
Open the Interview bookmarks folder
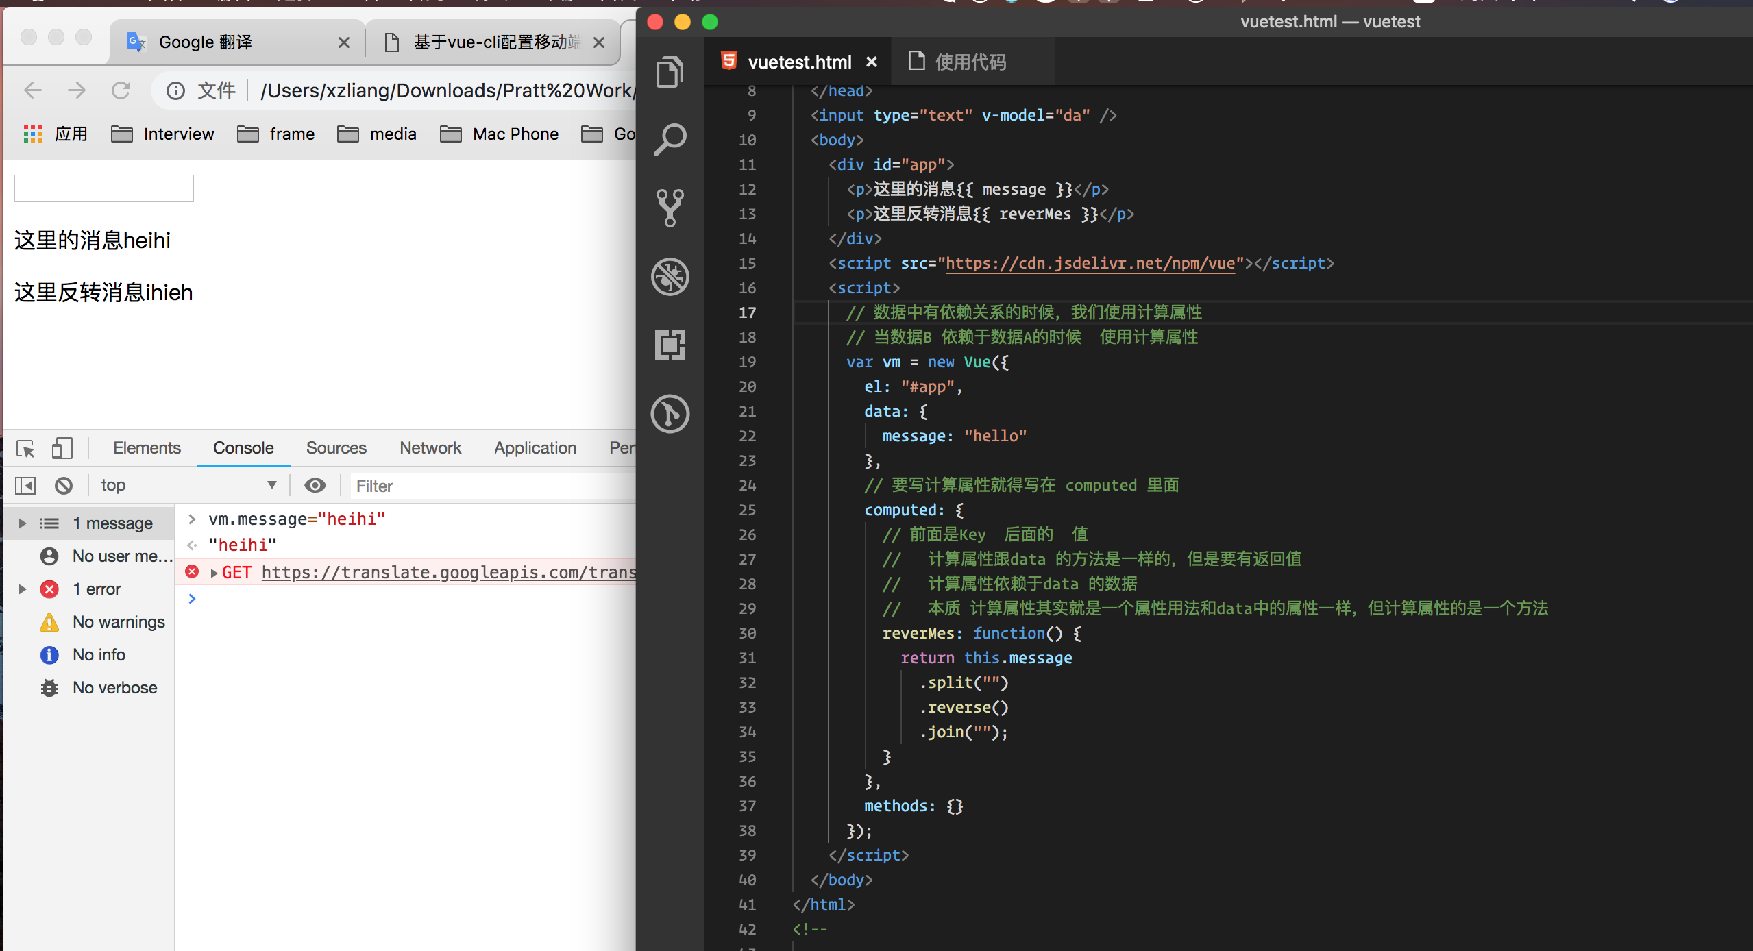click(163, 134)
